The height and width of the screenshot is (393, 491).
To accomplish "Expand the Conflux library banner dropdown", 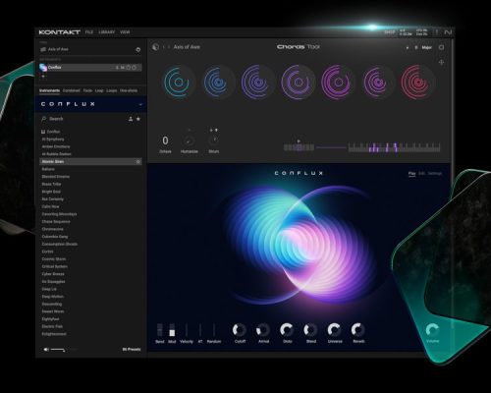I will click(x=140, y=104).
